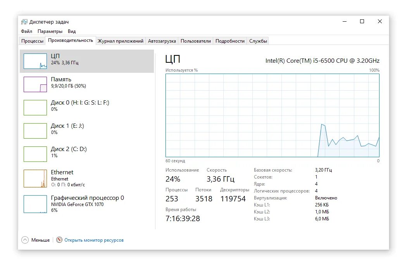Image resolution: width=407 pixels, height=268 pixels.
Task: Open the Пользователи tab
Action: point(196,41)
